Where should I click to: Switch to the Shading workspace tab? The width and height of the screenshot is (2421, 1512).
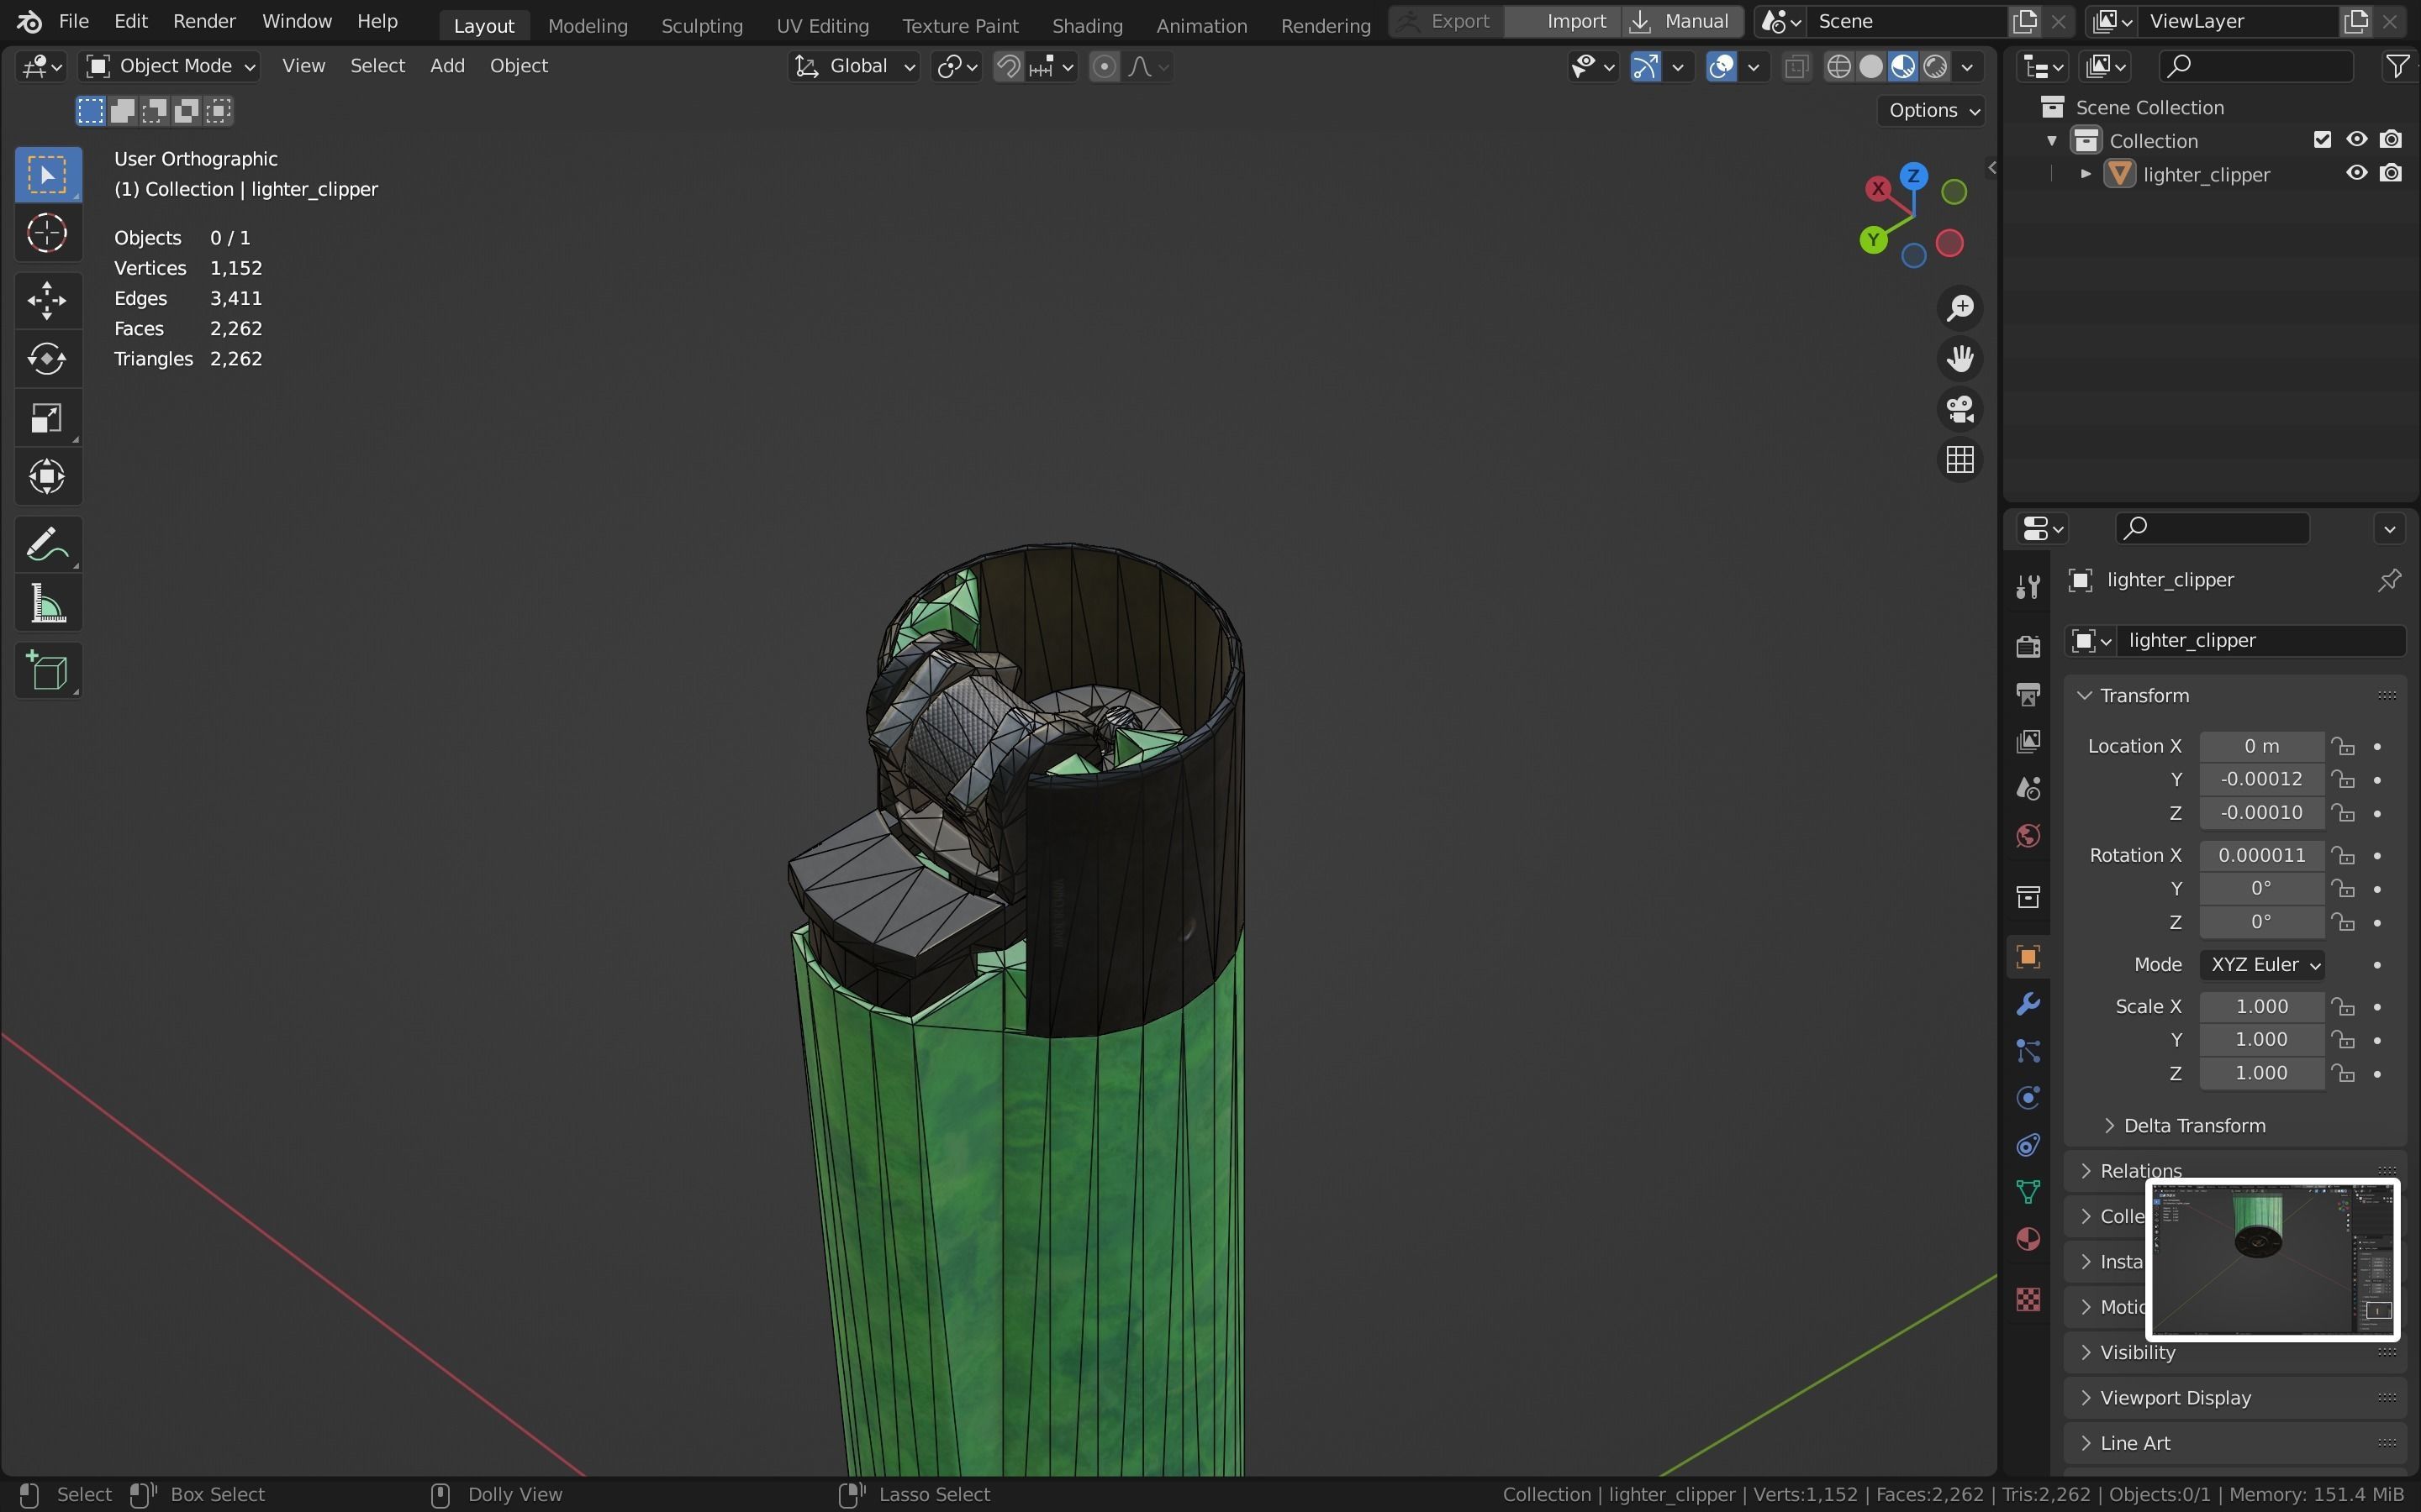pyautogui.click(x=1086, y=25)
